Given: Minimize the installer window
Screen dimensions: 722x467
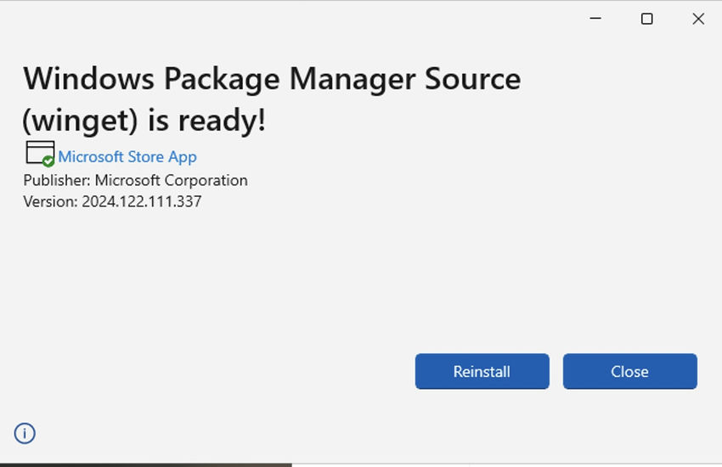Looking at the screenshot, I should (x=595, y=19).
